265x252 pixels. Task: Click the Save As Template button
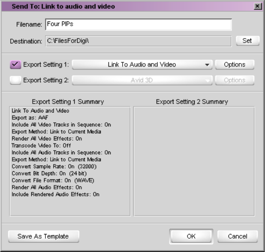[x=43, y=237]
